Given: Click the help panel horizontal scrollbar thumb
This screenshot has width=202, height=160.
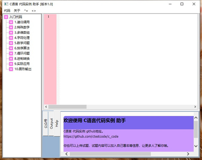Looking at the screenshot, I should [110, 154].
